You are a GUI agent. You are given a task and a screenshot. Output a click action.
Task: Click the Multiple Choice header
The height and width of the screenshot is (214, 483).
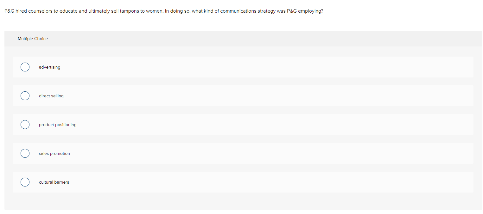pyautogui.click(x=33, y=39)
